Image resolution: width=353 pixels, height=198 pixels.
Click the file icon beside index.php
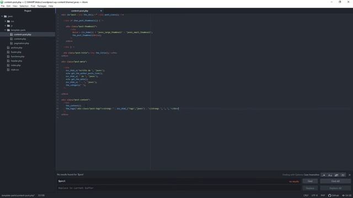(x=8, y=65)
